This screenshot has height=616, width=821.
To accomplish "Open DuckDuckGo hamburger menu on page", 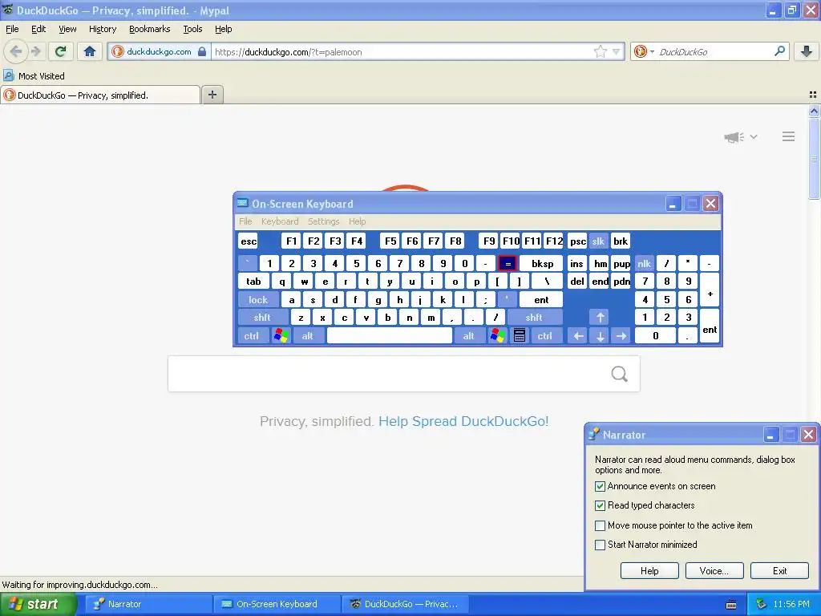I will click(x=789, y=136).
